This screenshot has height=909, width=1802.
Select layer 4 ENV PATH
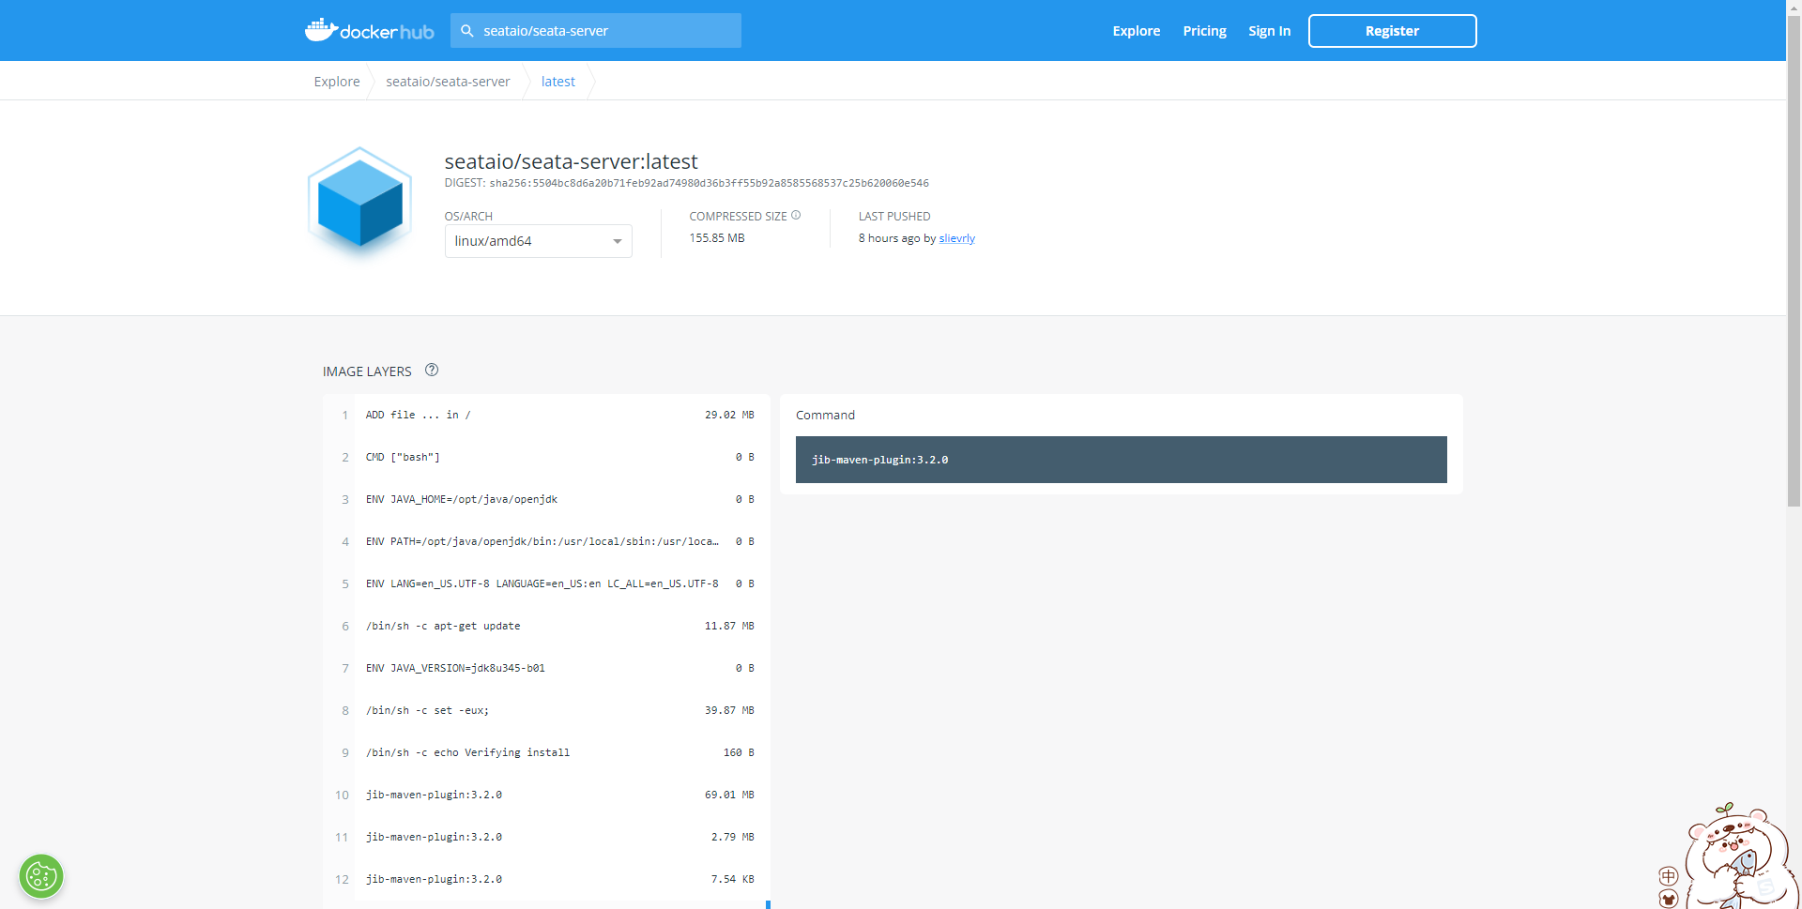546,541
